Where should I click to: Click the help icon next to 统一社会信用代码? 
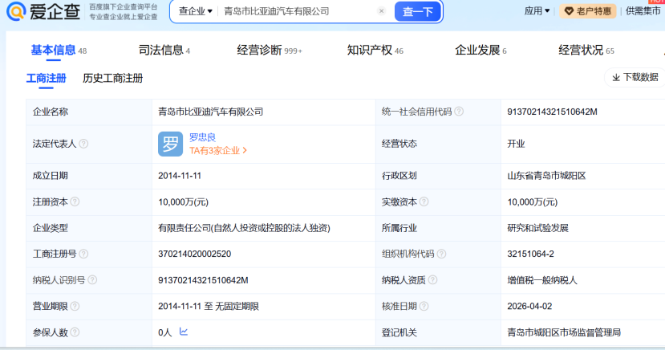(x=459, y=112)
